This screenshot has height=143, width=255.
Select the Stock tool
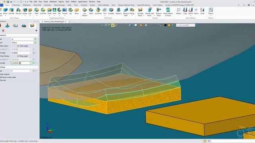pyautogui.click(x=76, y=11)
